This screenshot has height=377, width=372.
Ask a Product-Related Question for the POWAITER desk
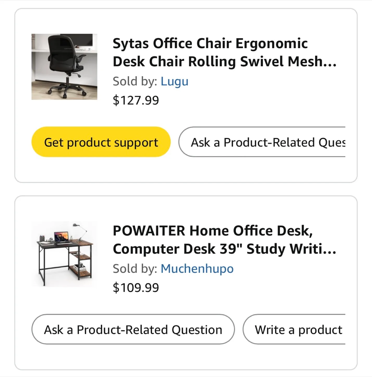(133, 329)
